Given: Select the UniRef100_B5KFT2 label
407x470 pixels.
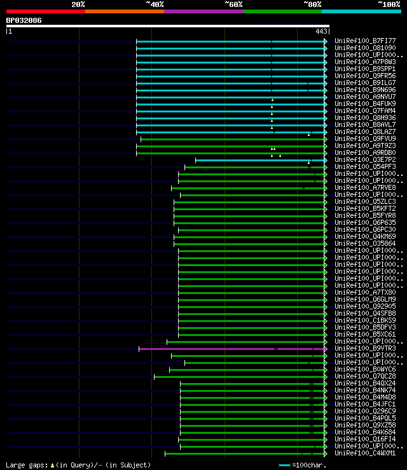Looking at the screenshot, I should [365, 208].
